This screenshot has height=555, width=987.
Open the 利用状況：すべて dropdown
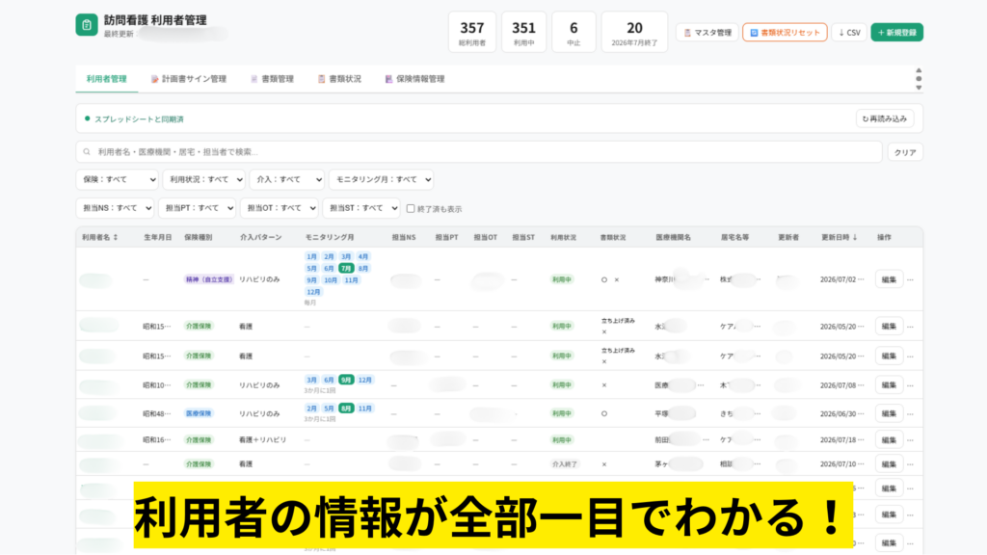pyautogui.click(x=204, y=179)
